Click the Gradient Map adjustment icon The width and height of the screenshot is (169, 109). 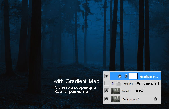point(120,76)
